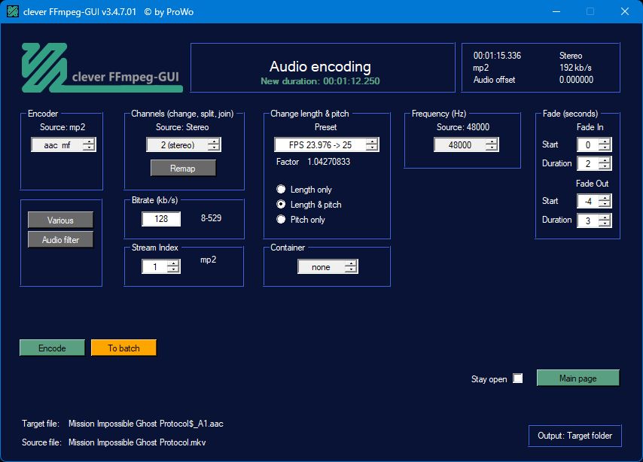
Task: Click the Fade In Start value field
Action: pos(587,144)
